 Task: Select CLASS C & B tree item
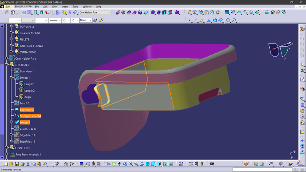(x=28, y=129)
